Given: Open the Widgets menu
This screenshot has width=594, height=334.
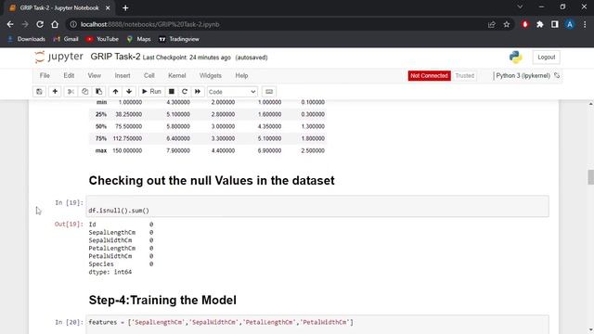Looking at the screenshot, I should tap(211, 76).
